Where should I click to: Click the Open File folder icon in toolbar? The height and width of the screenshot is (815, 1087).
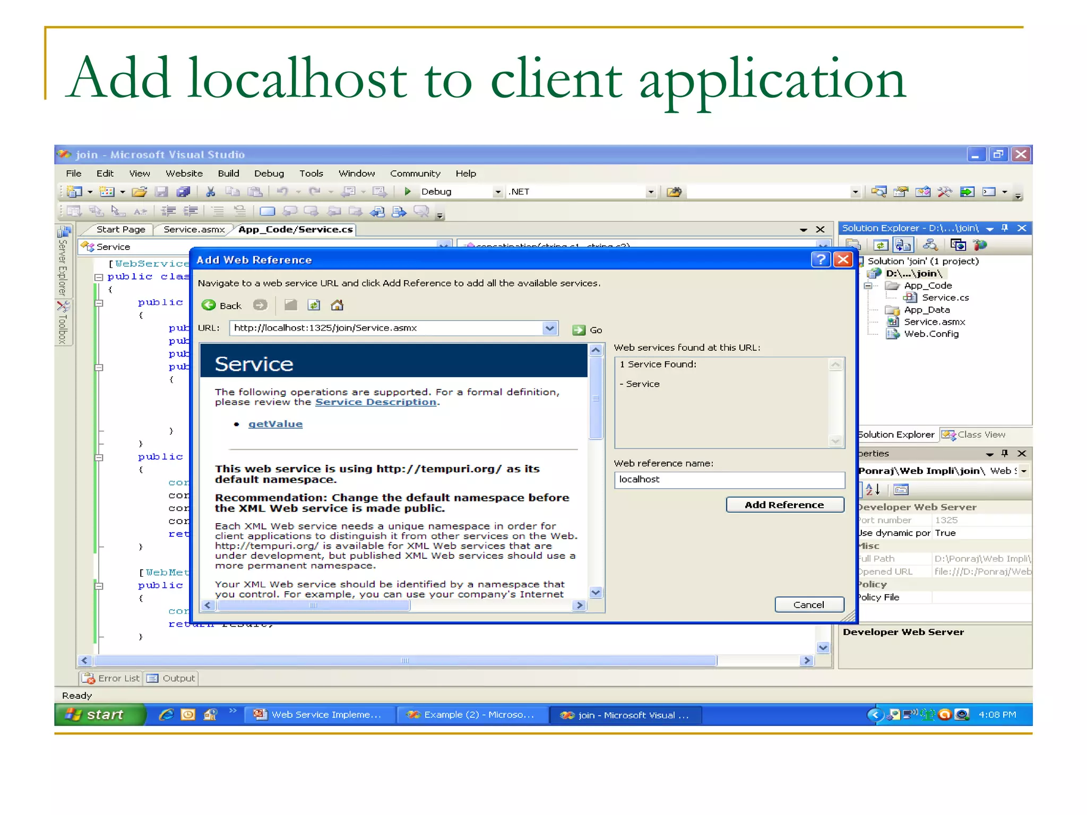tap(140, 192)
